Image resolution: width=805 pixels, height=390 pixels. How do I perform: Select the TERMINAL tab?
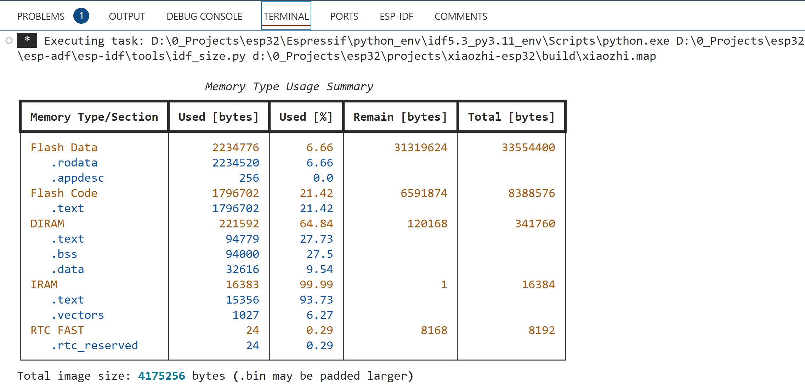286,16
